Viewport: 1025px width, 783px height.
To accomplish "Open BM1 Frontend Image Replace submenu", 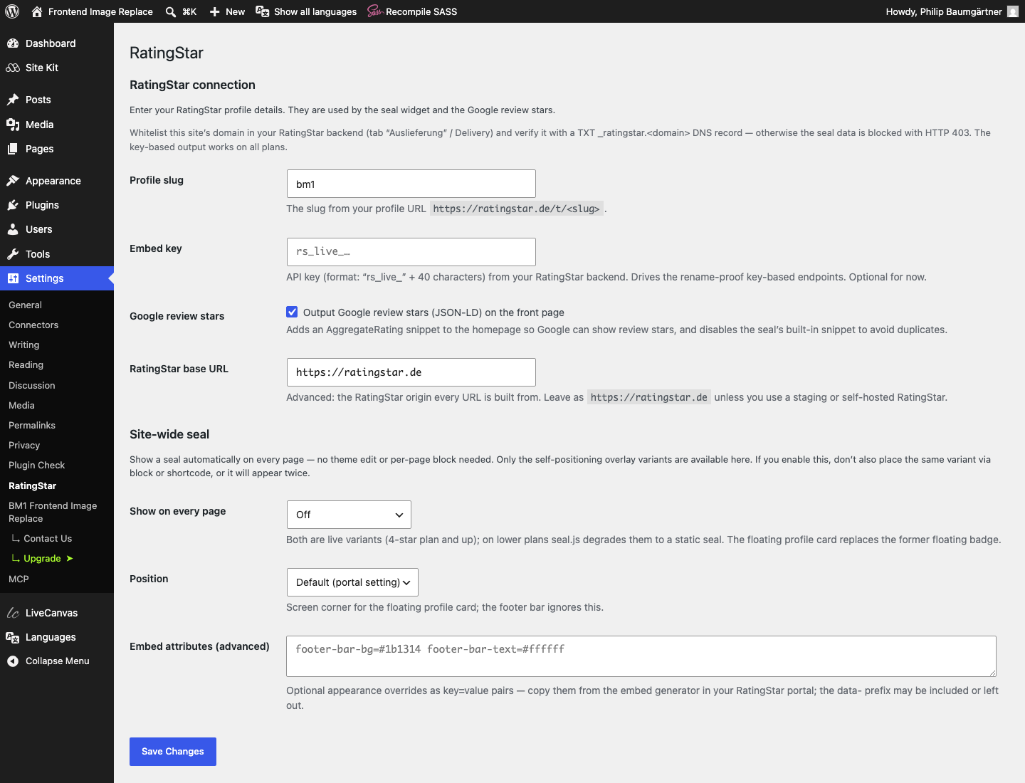I will 53,512.
